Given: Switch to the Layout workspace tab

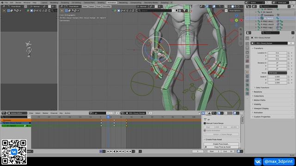Looking at the screenshot, I should 44,3.
